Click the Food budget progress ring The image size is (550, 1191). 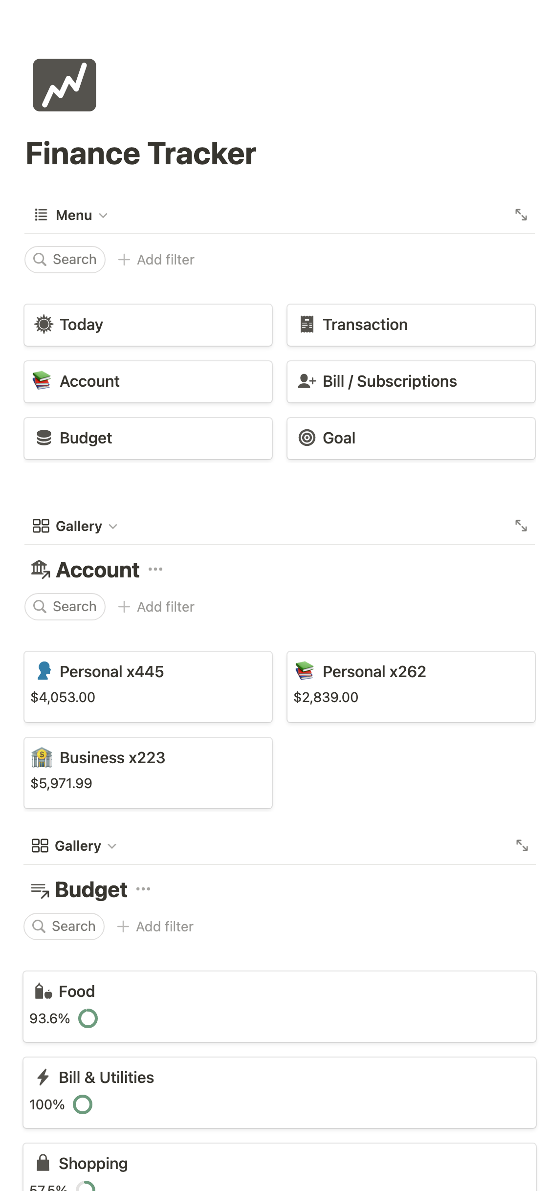pos(88,1018)
